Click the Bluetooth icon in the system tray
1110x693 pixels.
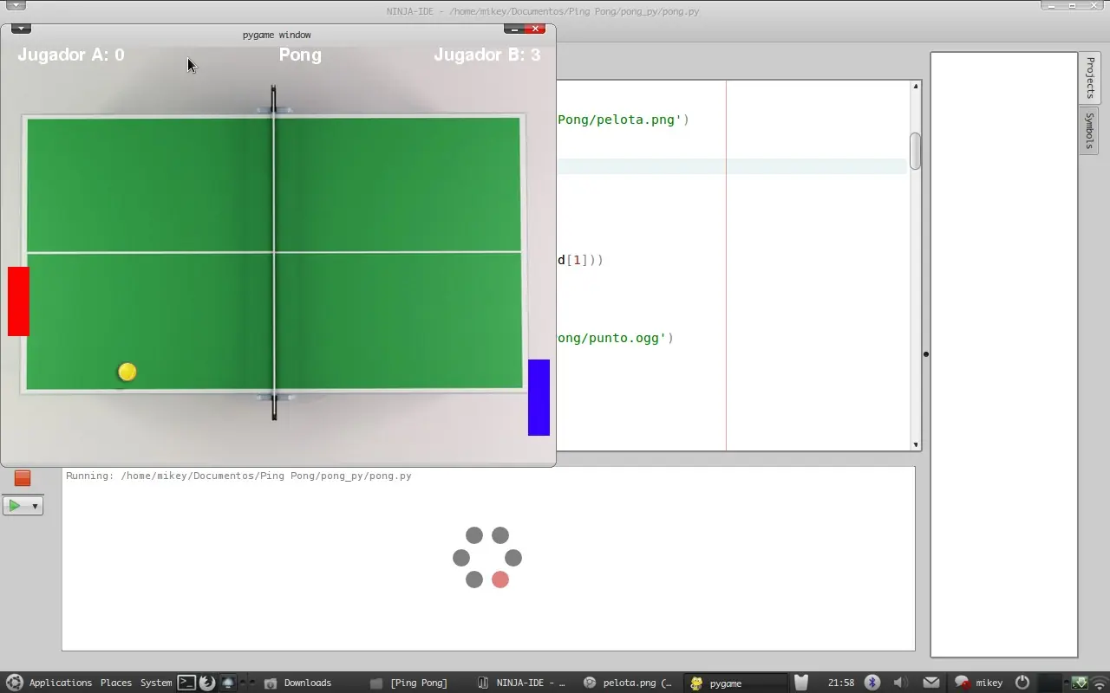872,683
